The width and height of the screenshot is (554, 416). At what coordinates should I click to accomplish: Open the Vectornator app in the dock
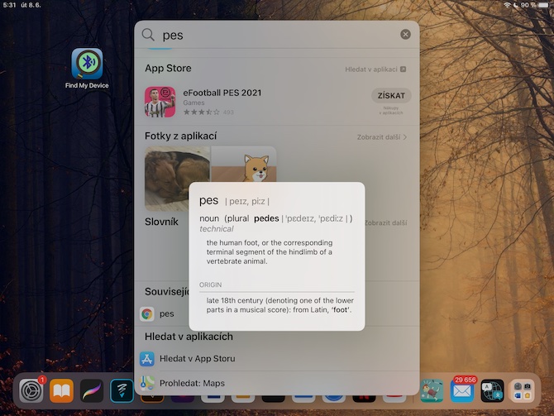122,391
